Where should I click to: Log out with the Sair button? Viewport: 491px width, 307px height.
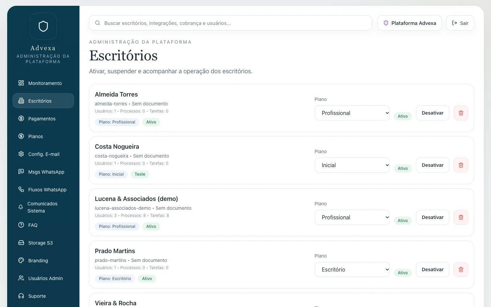(x=460, y=23)
